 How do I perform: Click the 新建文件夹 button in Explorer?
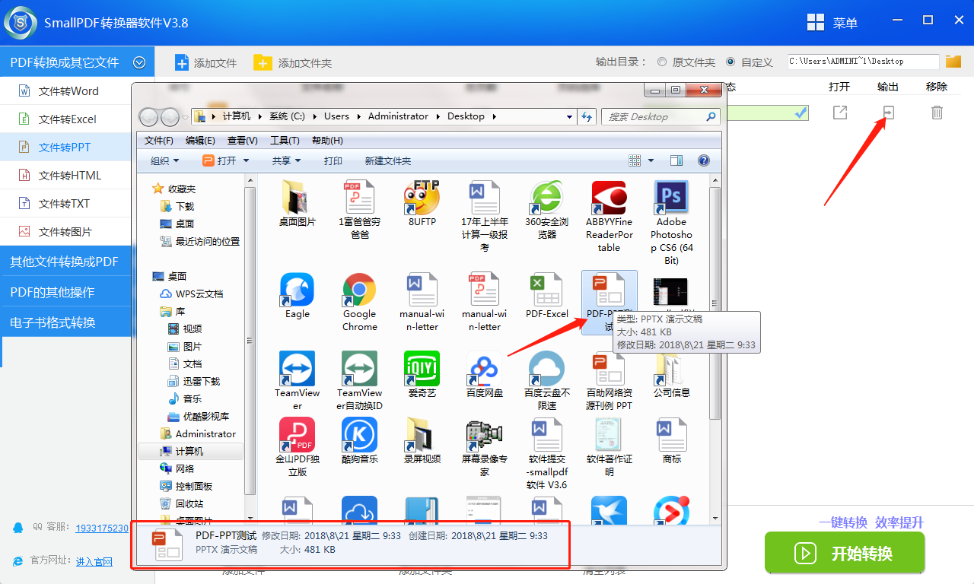(x=388, y=160)
